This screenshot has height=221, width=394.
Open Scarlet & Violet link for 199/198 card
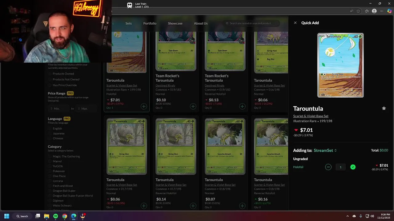pos(122,86)
